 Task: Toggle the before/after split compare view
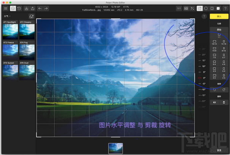(186, 8)
